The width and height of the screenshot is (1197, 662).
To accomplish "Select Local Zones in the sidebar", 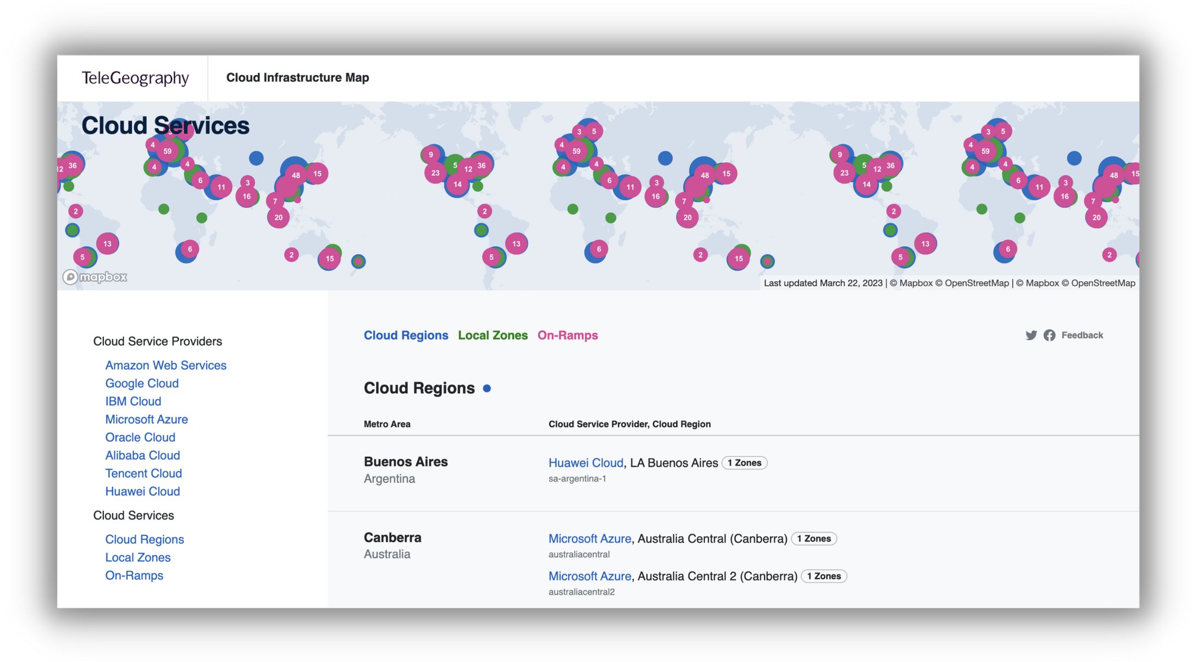I will click(x=138, y=557).
